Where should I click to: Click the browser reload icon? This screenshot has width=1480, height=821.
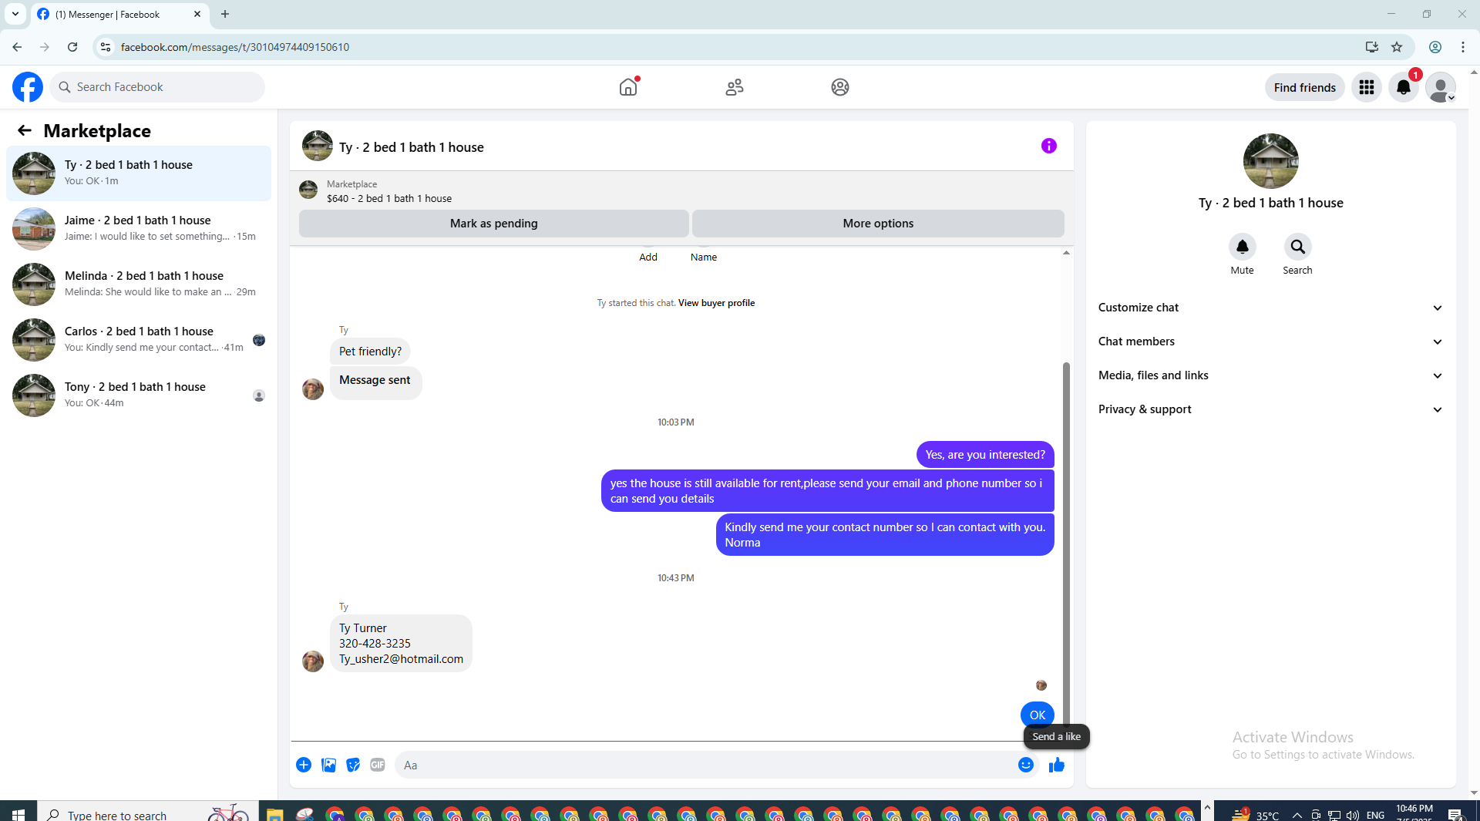[x=72, y=47]
